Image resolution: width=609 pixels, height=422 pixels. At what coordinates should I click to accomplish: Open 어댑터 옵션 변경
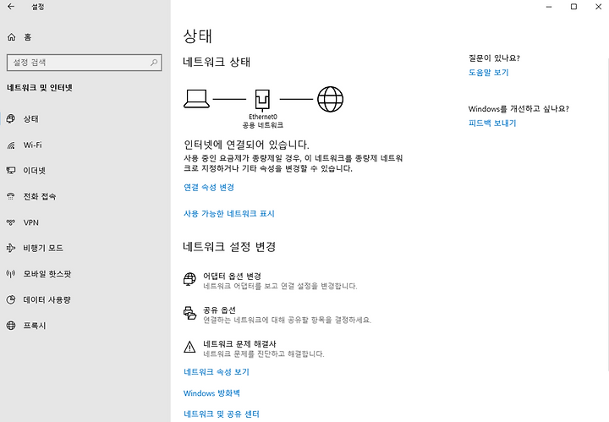(232, 276)
